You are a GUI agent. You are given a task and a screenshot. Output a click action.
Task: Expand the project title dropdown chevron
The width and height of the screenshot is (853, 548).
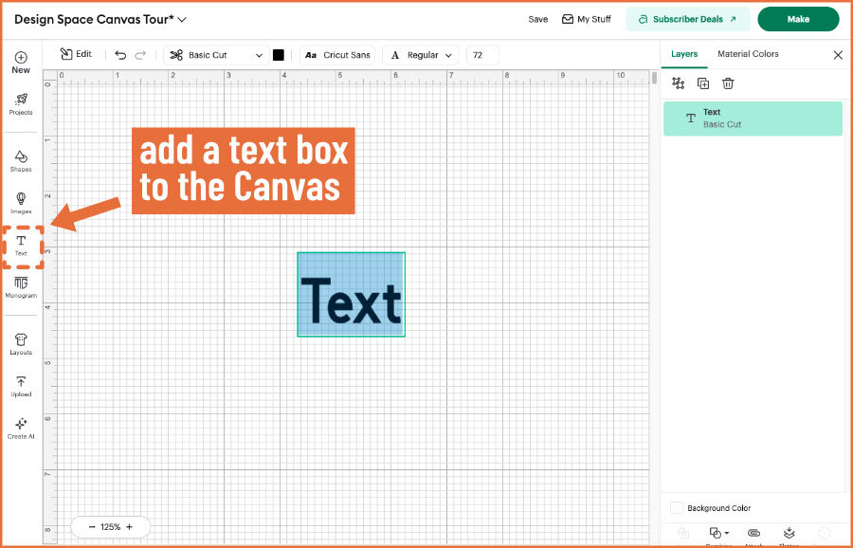pyautogui.click(x=182, y=20)
